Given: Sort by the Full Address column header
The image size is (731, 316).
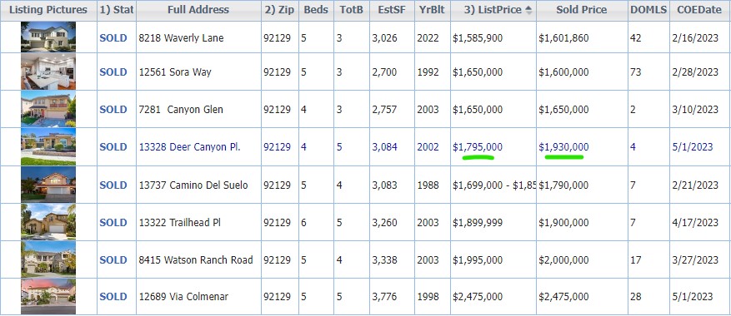Looking at the screenshot, I should click(x=198, y=10).
